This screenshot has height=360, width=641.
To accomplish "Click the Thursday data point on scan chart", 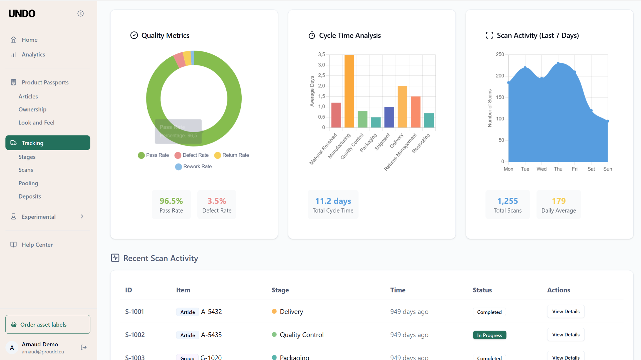I will coord(558,63).
